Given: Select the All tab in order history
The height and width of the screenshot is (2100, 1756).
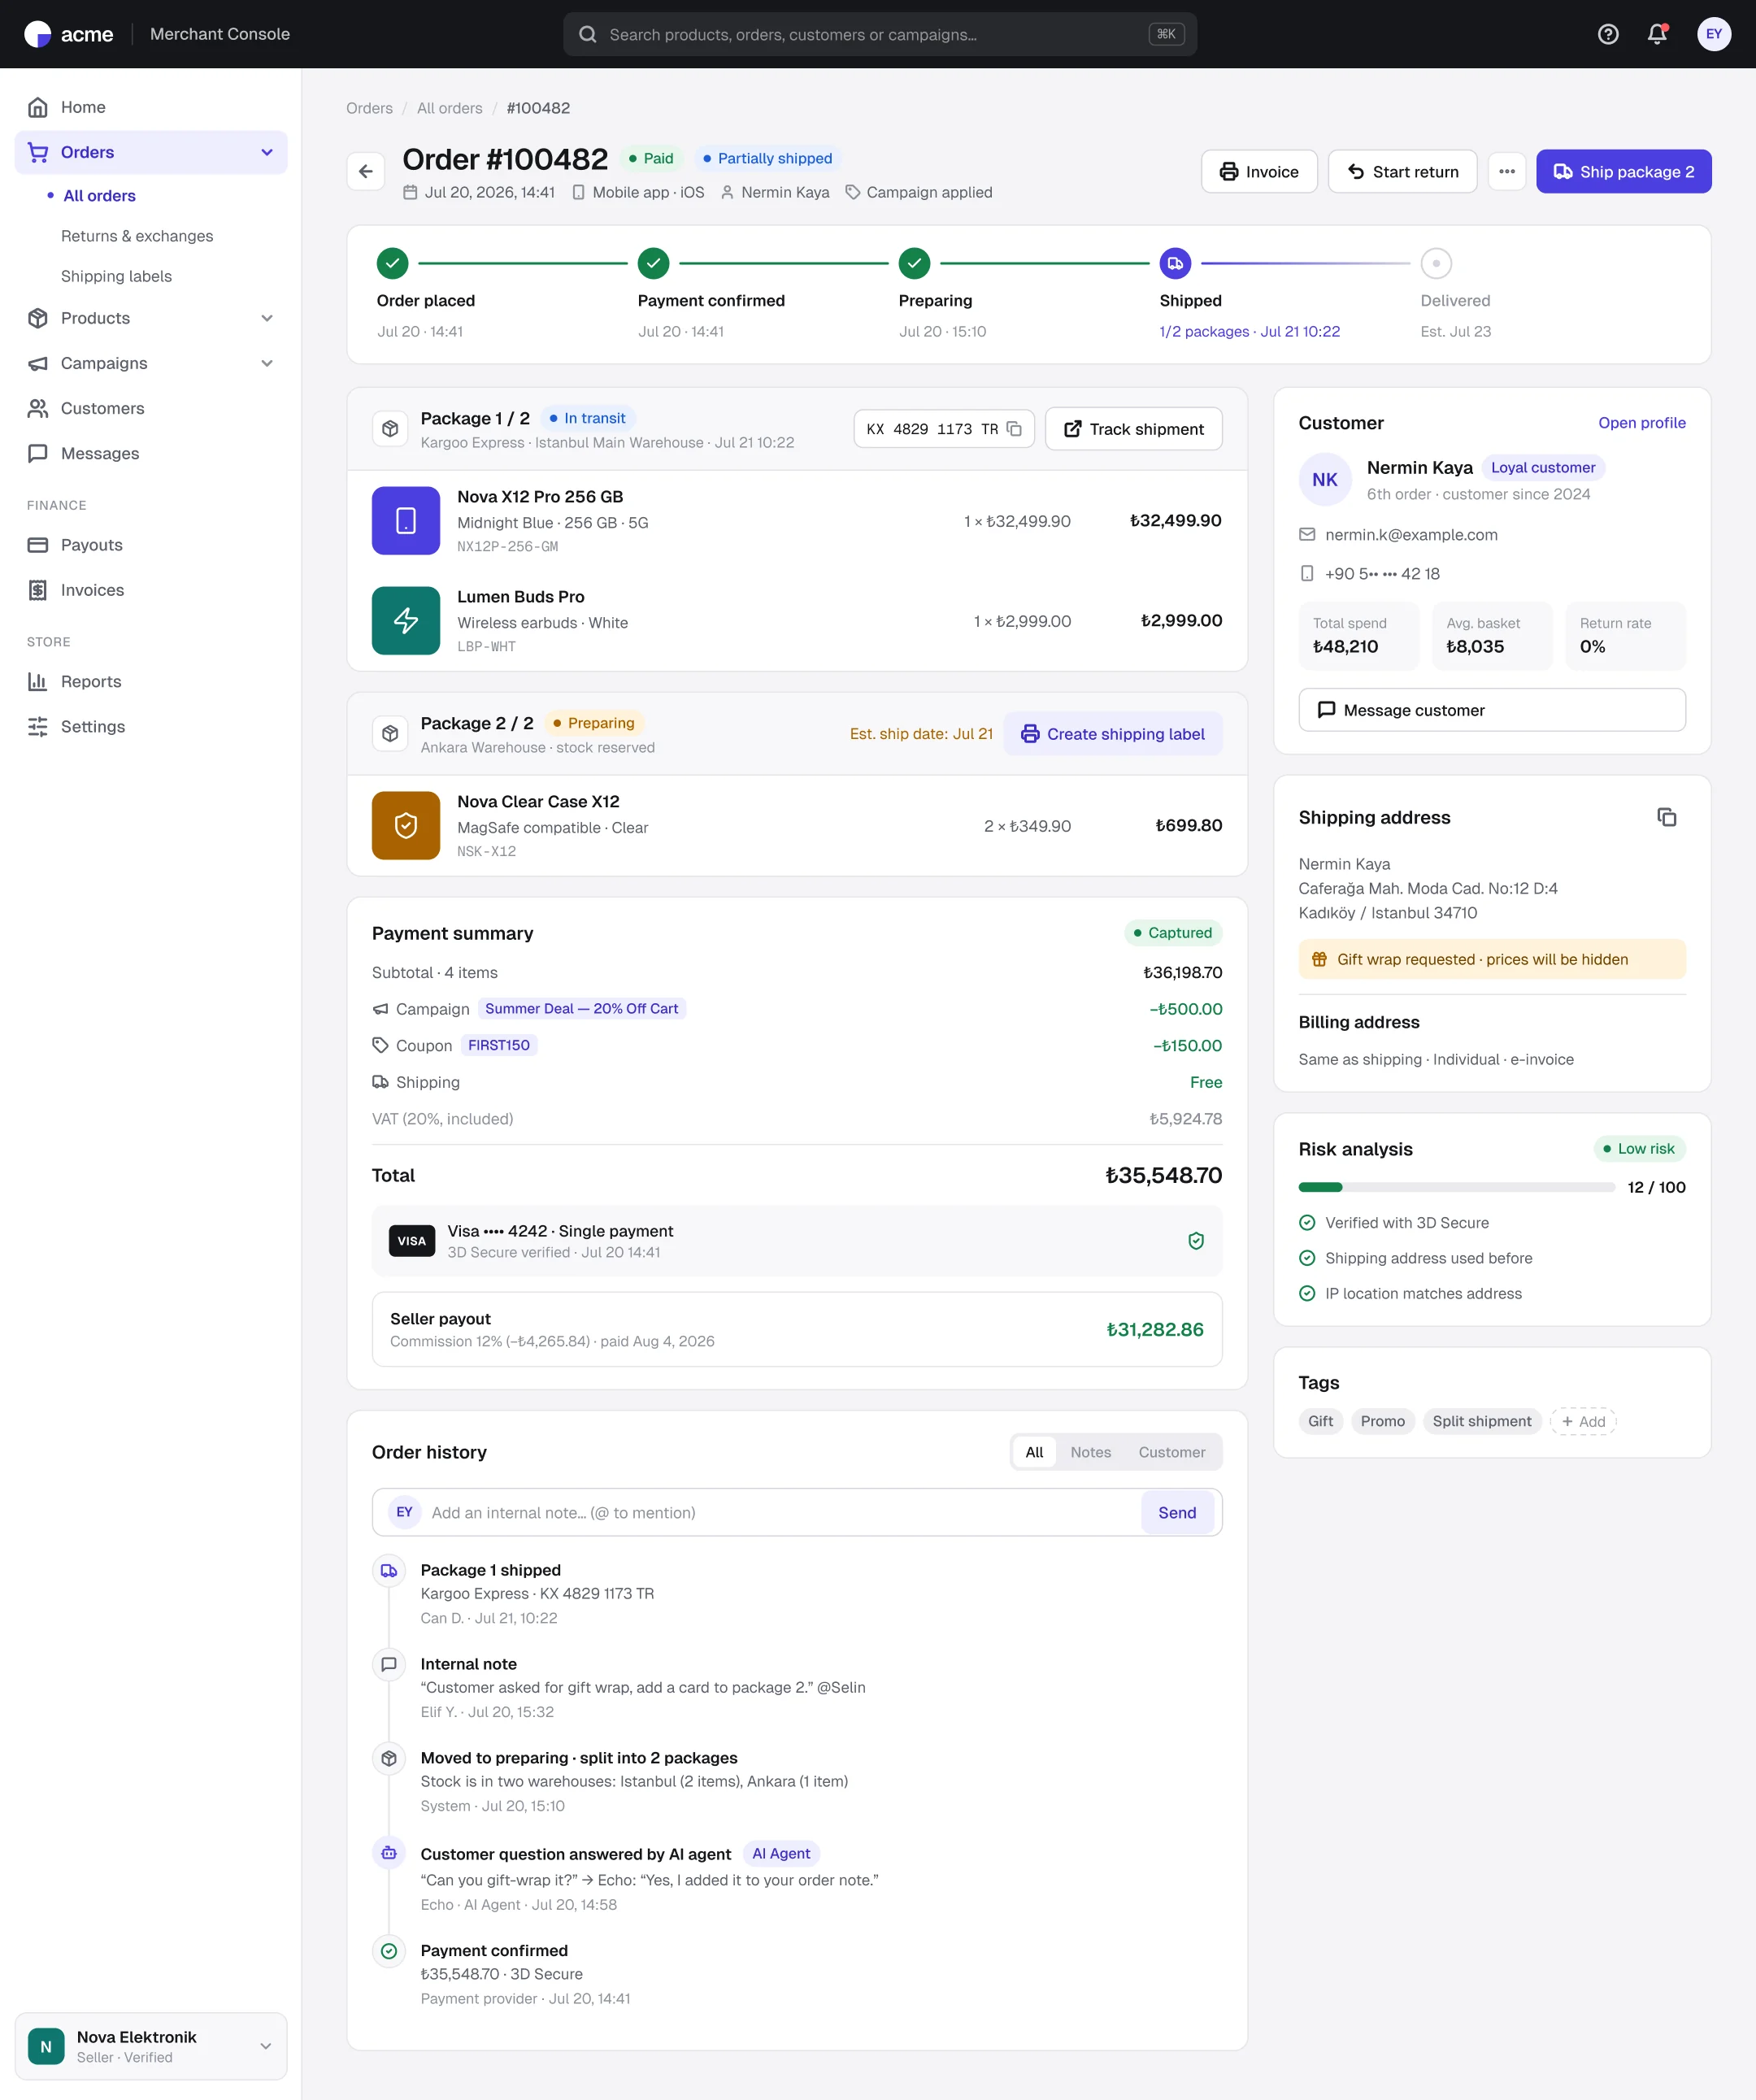Looking at the screenshot, I should coord(1034,1452).
